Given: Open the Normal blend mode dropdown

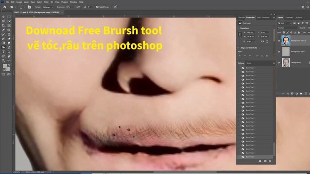Looking at the screenshot, I should pyautogui.click(x=288, y=28).
